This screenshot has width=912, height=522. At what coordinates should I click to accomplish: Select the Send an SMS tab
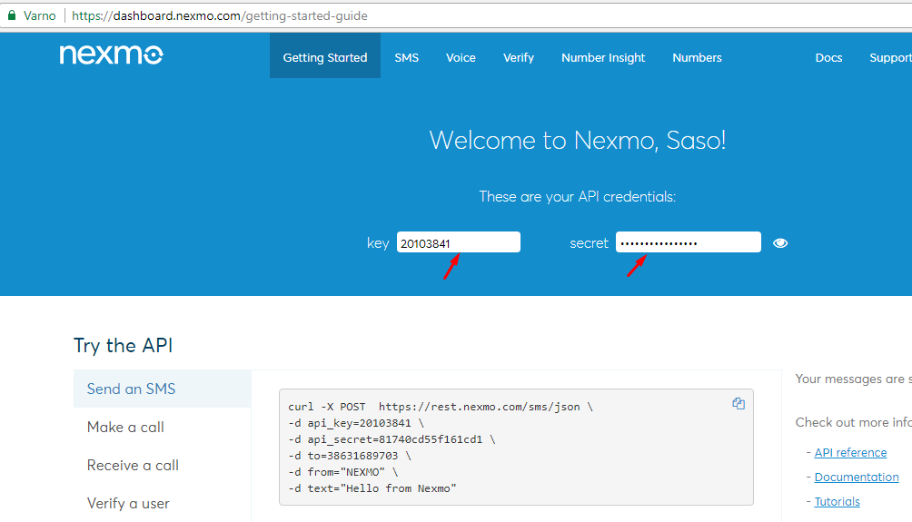tap(163, 389)
